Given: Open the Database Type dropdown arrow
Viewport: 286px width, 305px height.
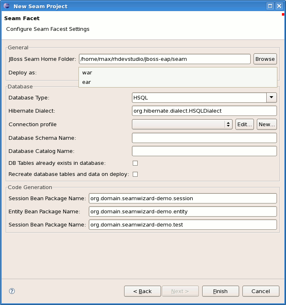Looking at the screenshot, I should tap(272, 97).
